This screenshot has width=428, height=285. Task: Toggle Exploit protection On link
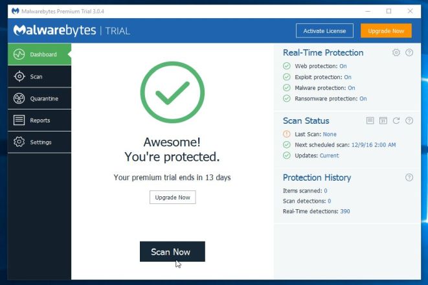tap(348, 77)
